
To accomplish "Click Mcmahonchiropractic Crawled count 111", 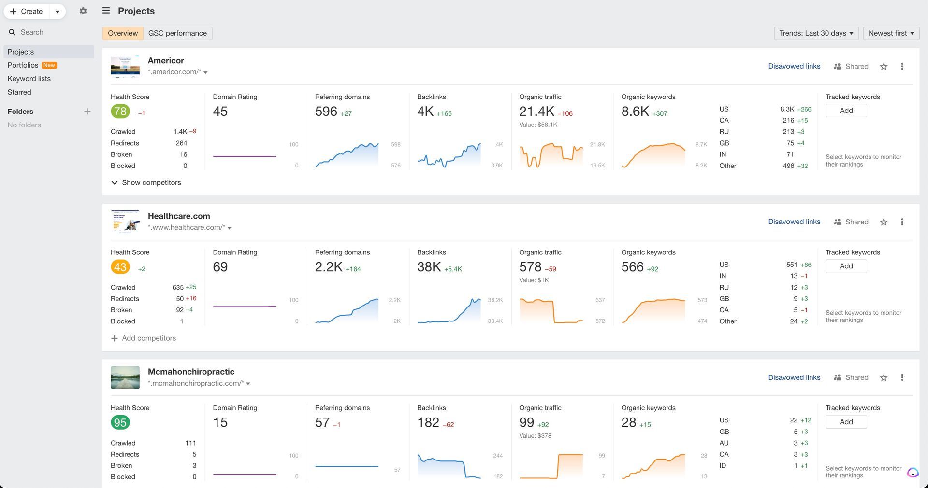I will [190, 443].
